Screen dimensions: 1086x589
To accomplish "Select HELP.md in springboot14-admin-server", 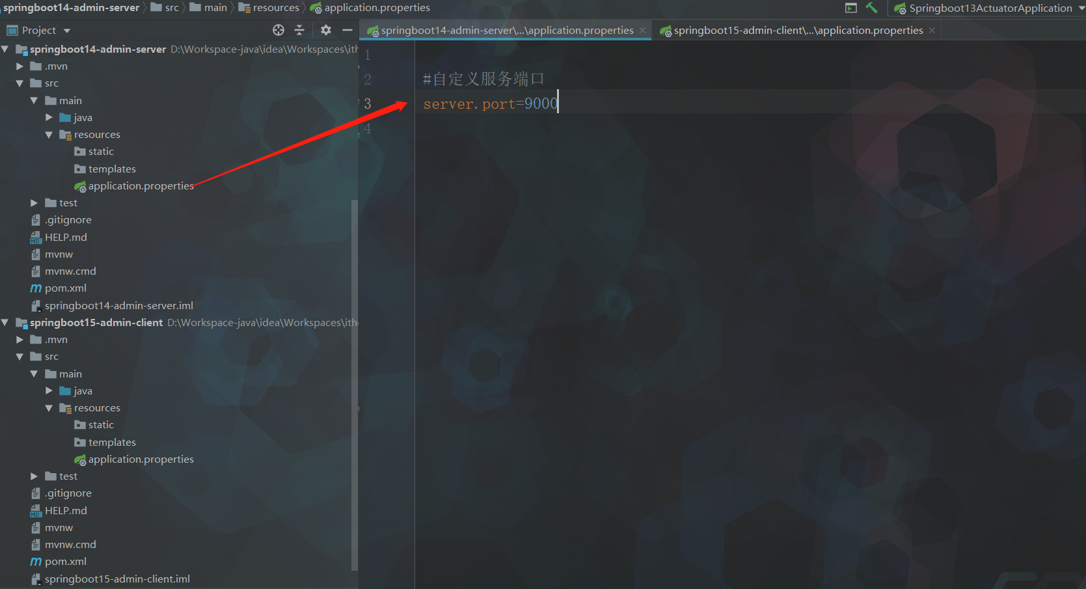I will (x=59, y=238).
